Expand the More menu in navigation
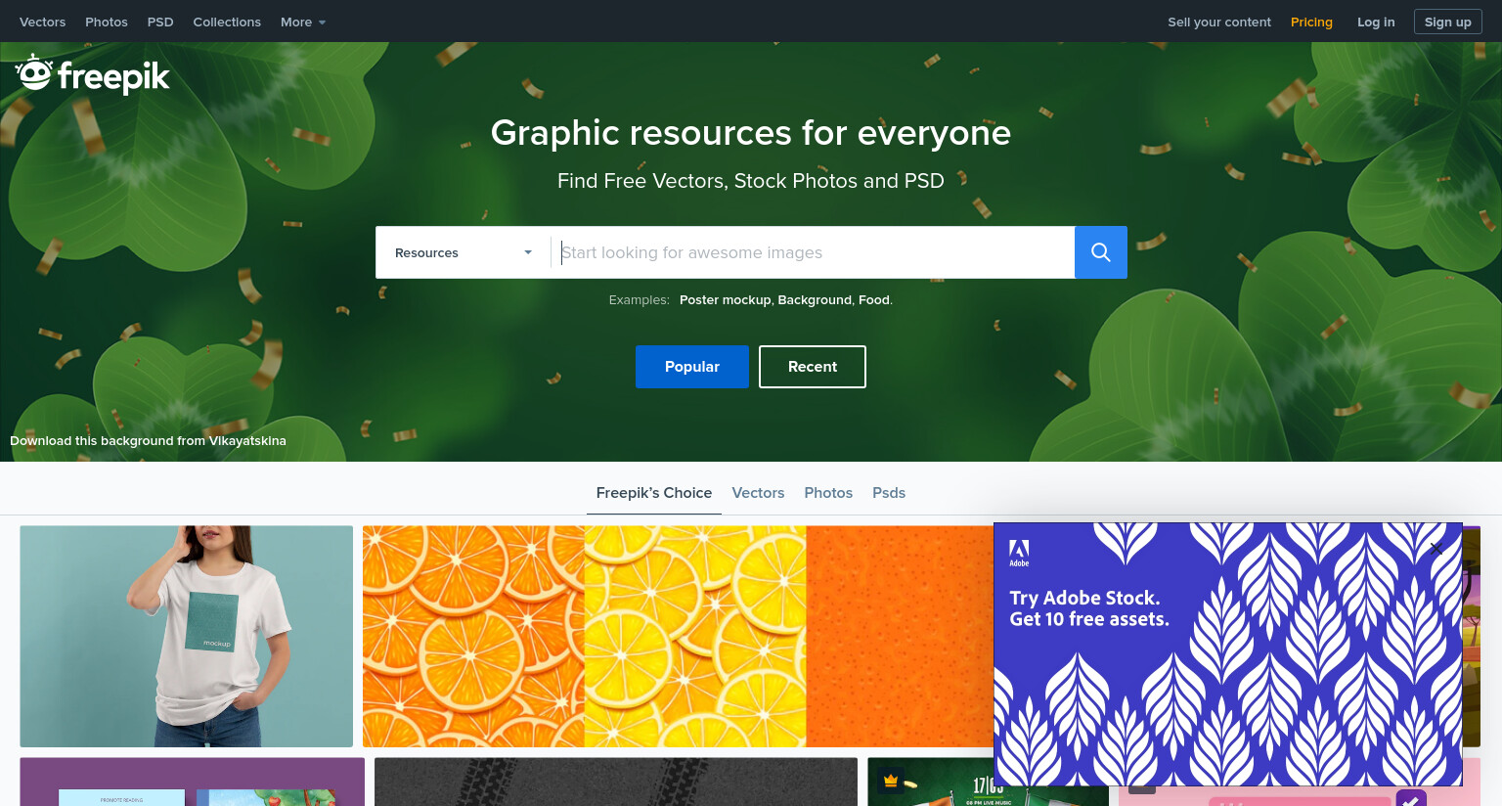 pos(303,22)
